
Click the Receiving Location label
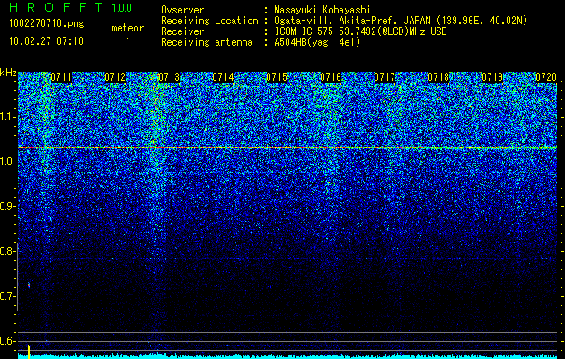pos(209,21)
